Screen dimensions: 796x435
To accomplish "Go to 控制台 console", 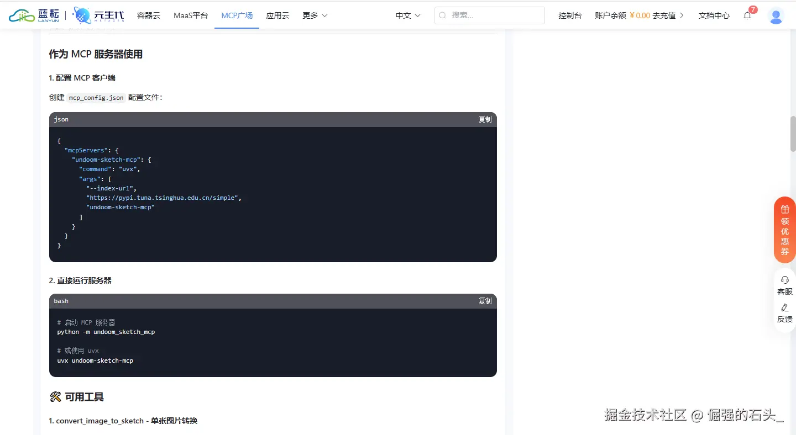I will 570,16.
